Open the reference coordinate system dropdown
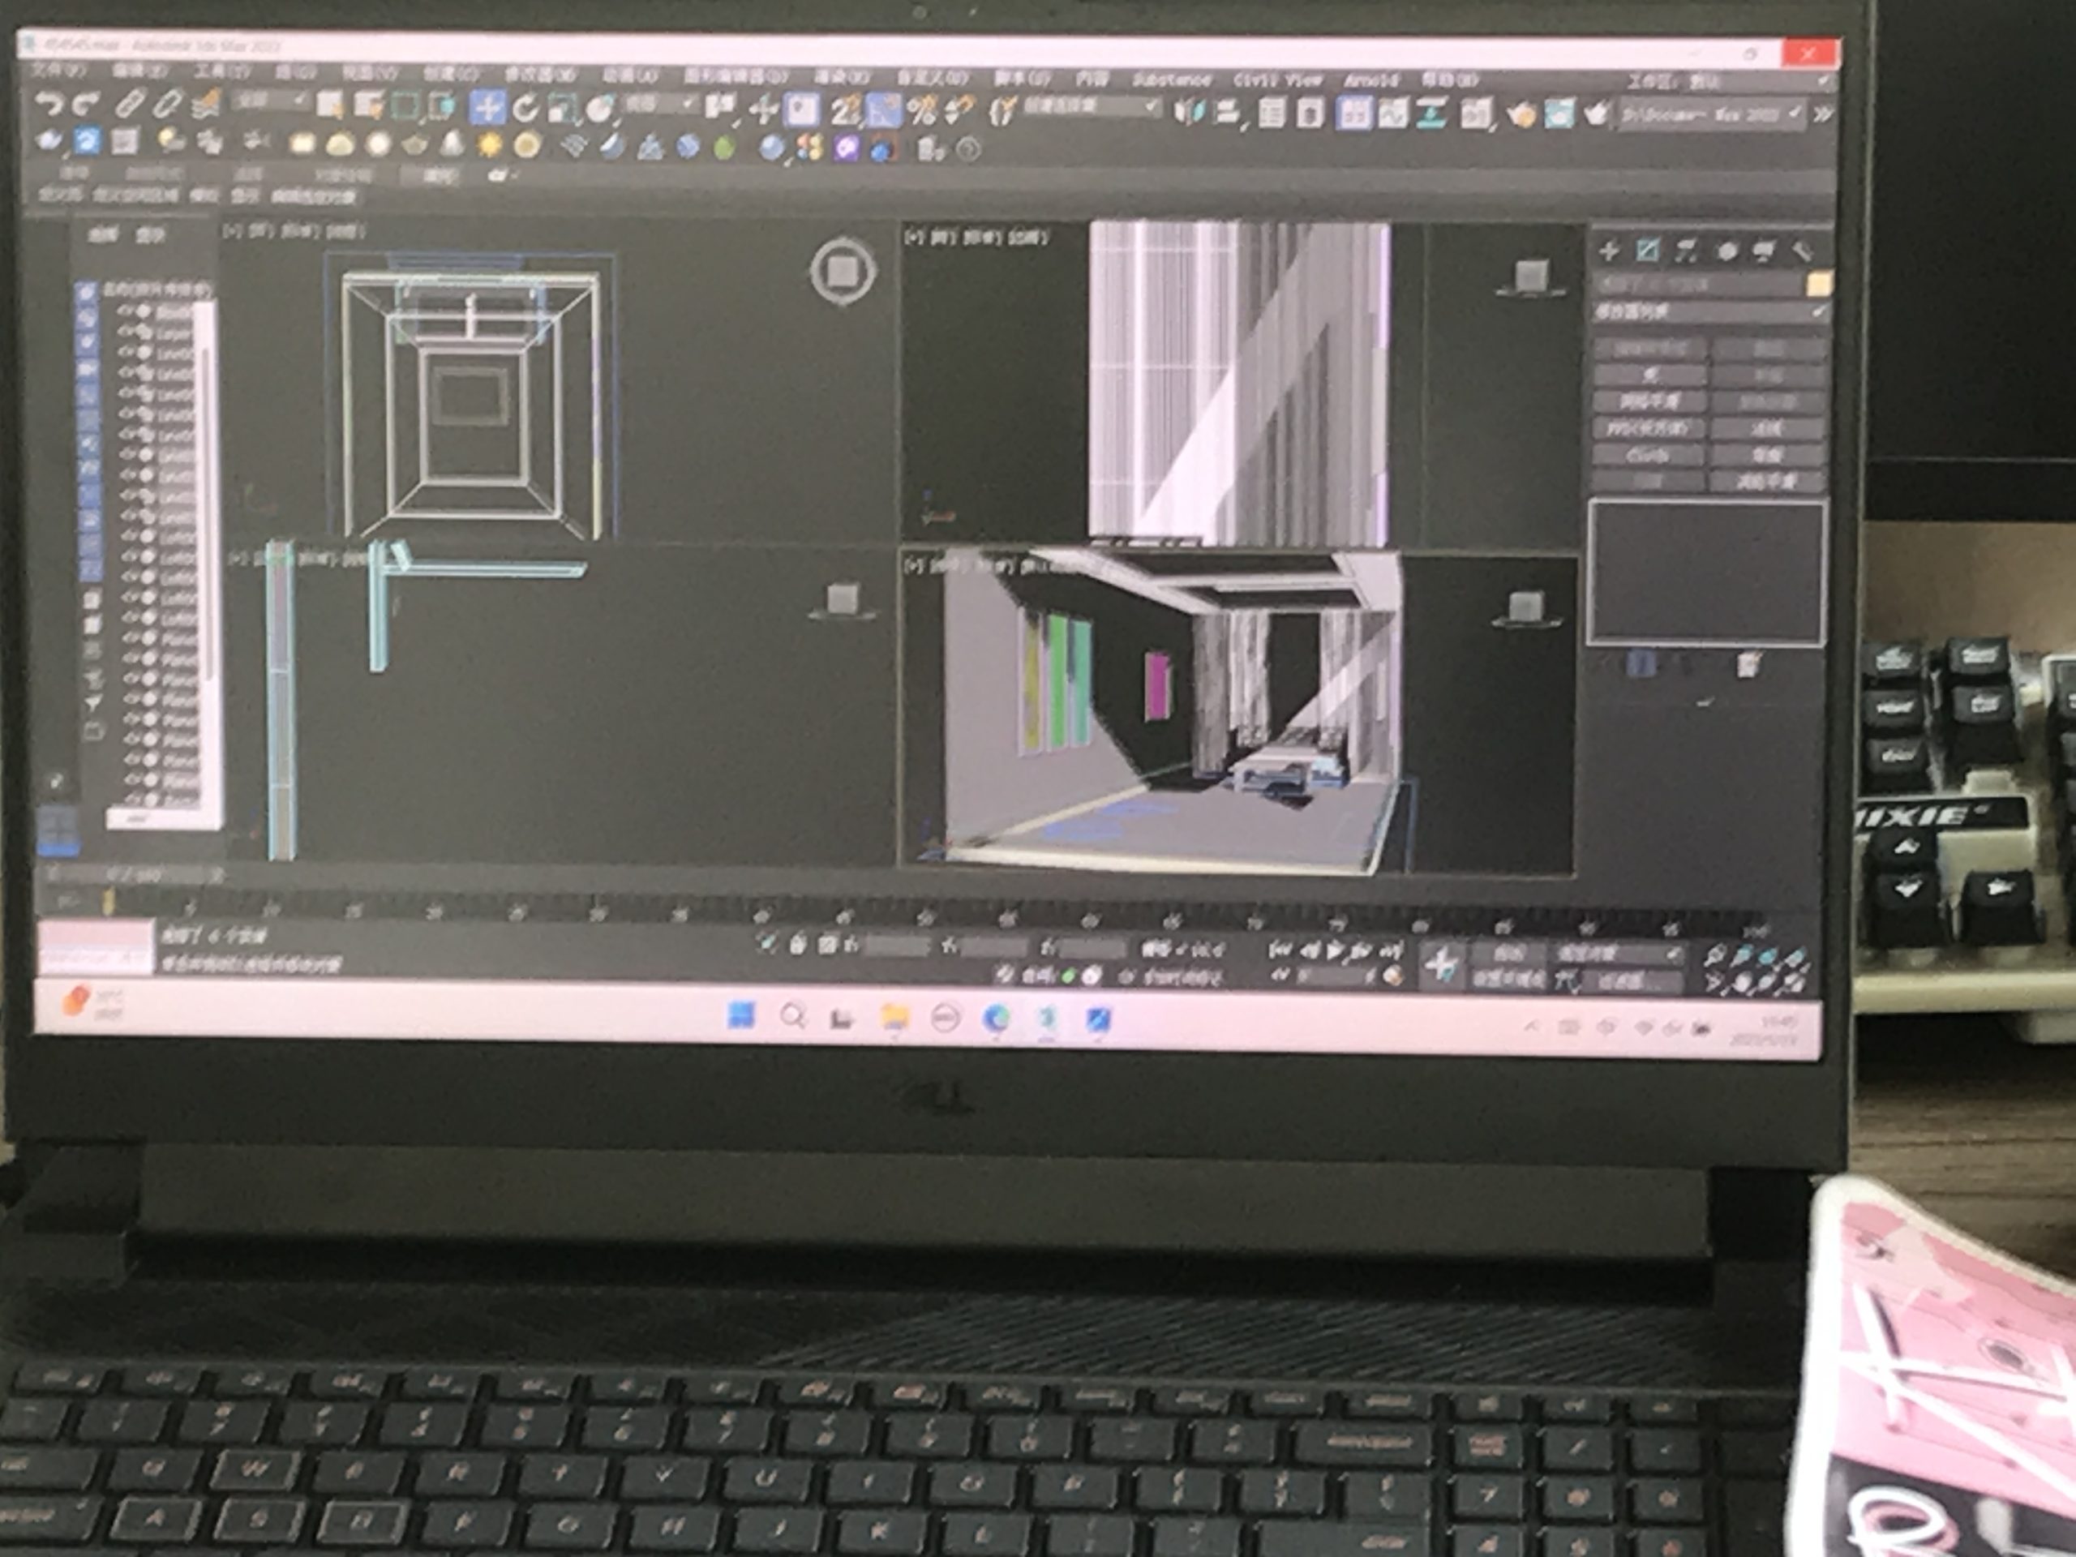Image resolution: width=2076 pixels, height=1557 pixels. pos(661,104)
